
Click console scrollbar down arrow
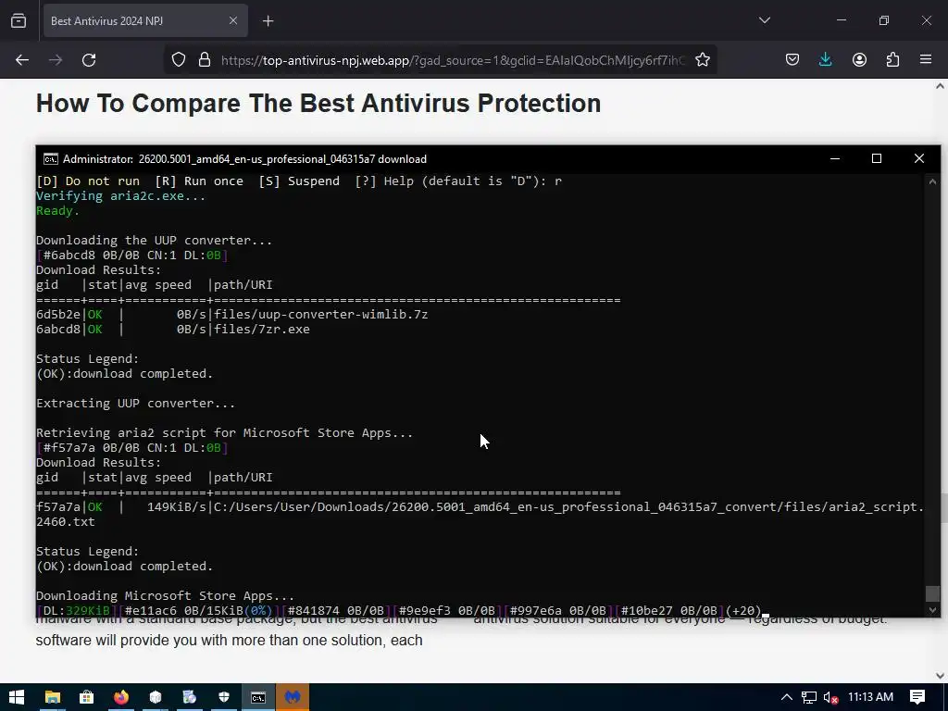[x=932, y=610]
